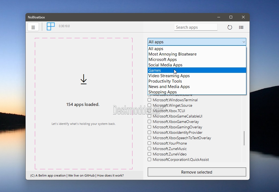Check Microsoft.Winget.Source

pyautogui.click(x=150, y=105)
